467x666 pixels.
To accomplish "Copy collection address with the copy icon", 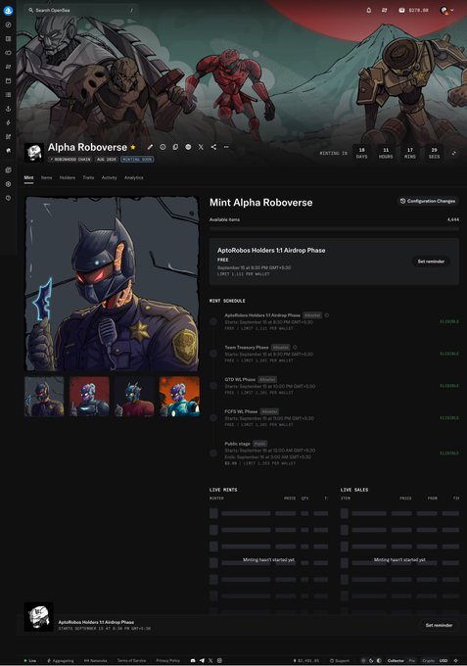I will click(x=175, y=147).
